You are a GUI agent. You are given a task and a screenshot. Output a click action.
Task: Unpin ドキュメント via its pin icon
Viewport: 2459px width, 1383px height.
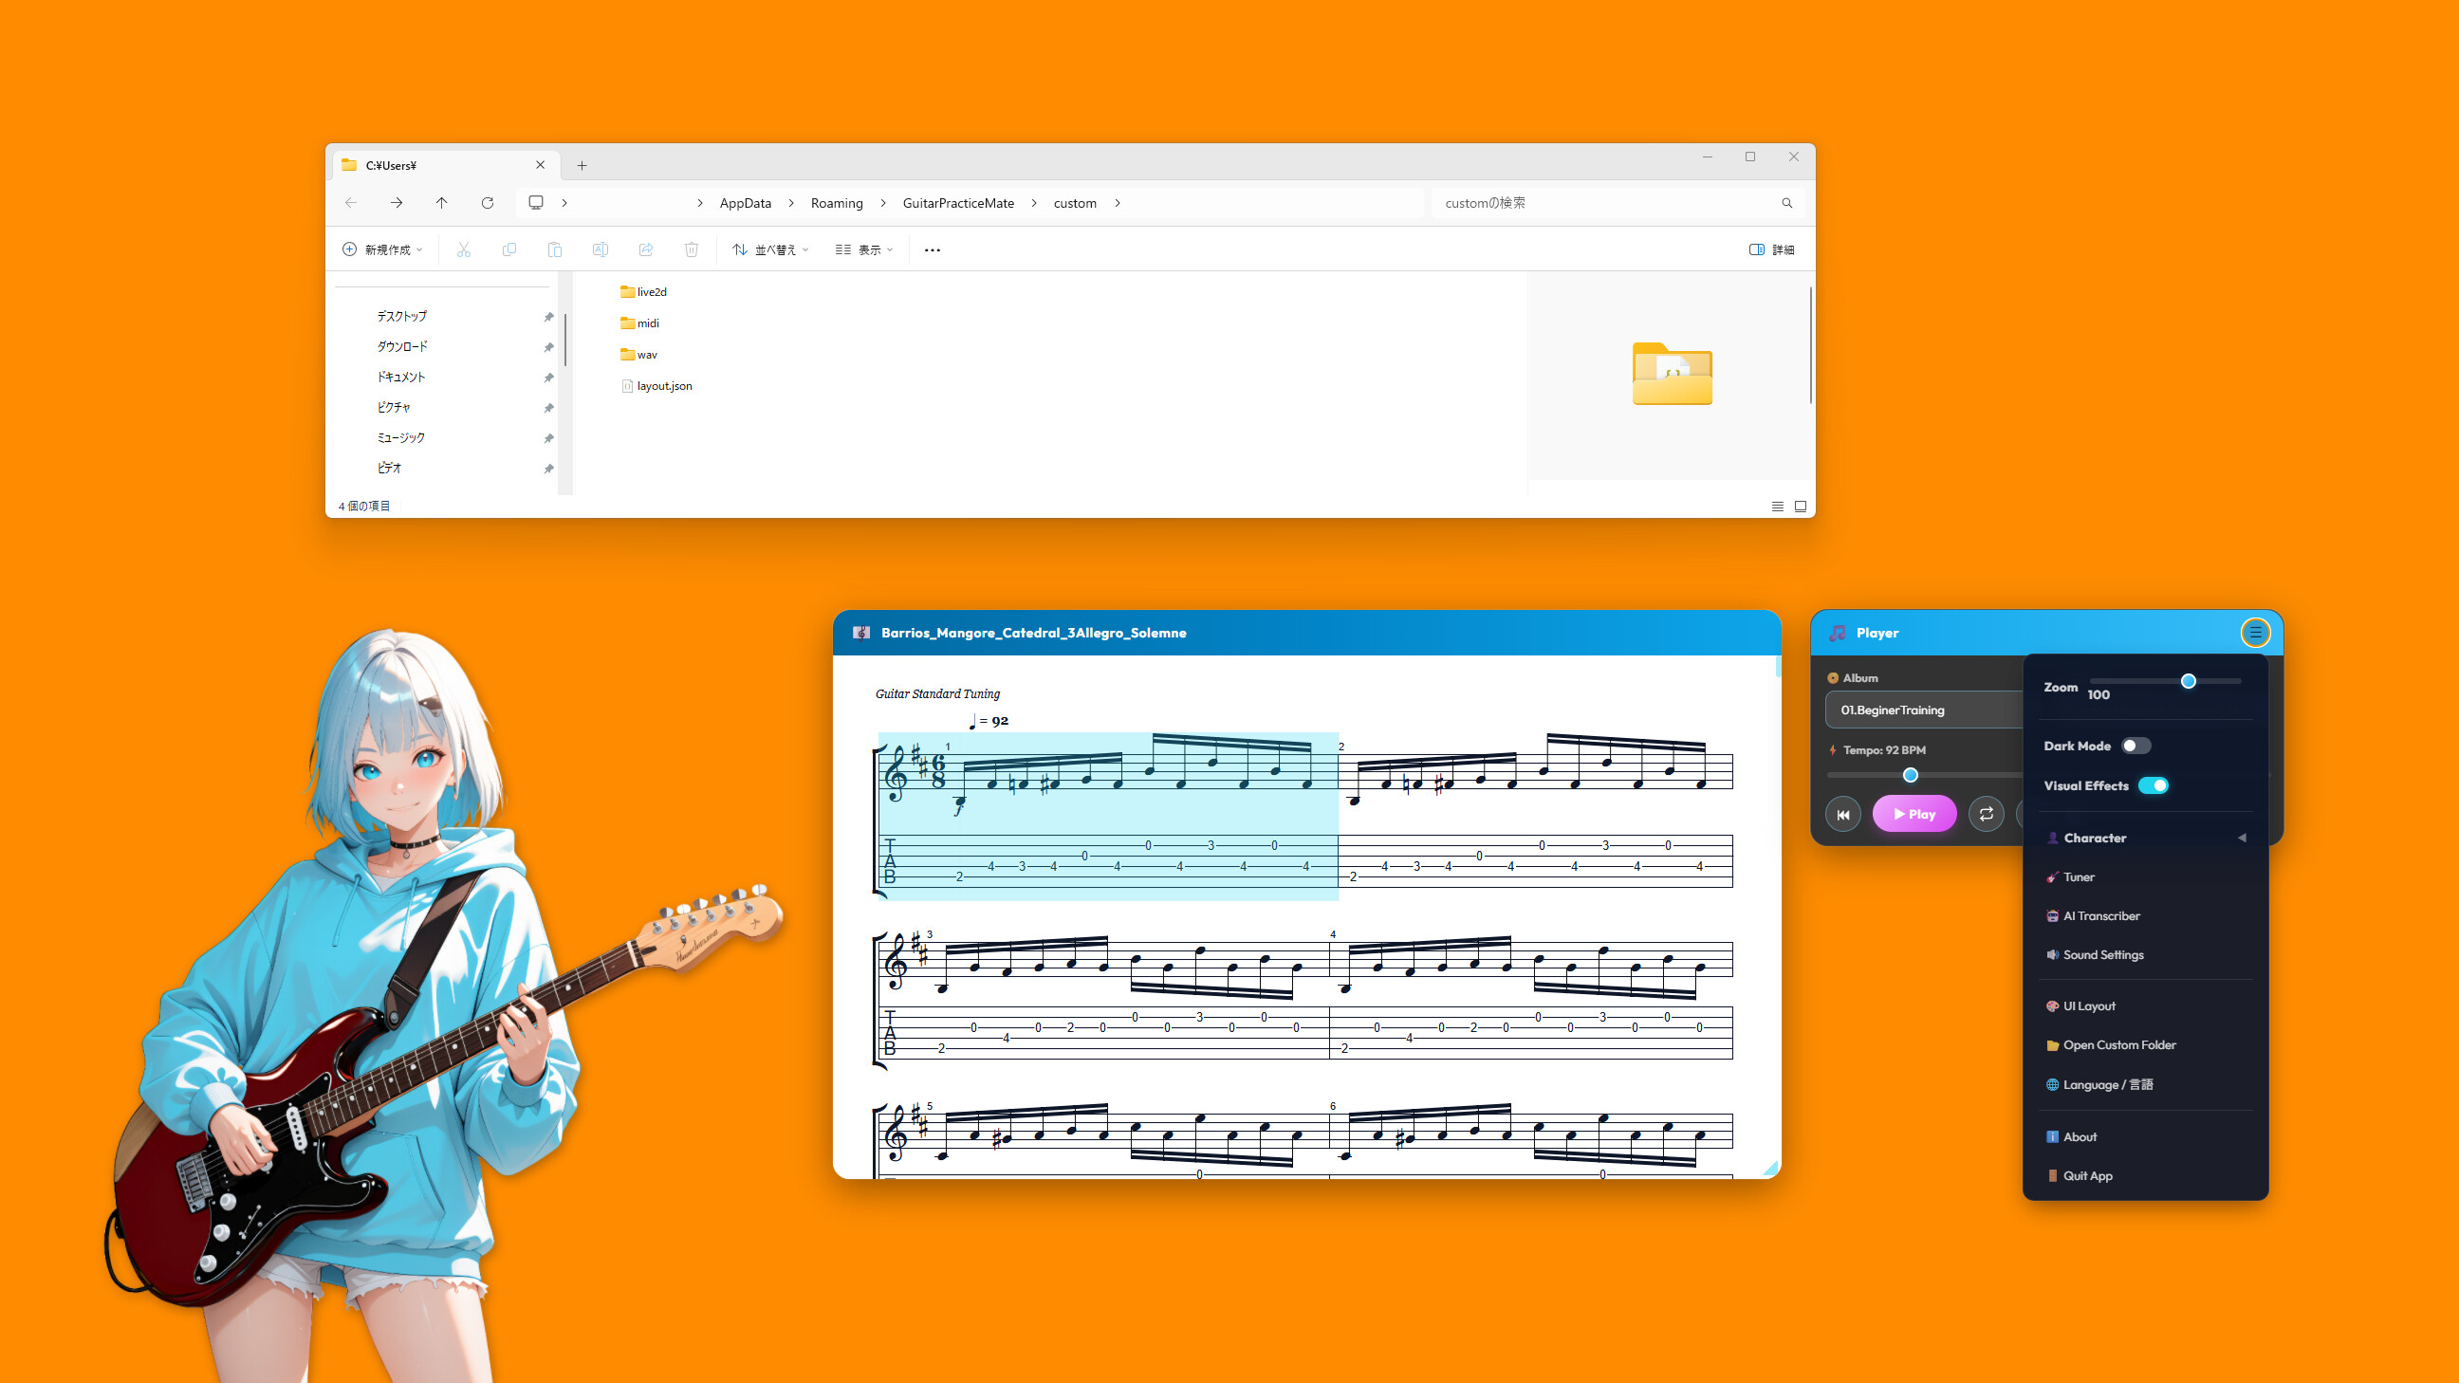click(548, 378)
